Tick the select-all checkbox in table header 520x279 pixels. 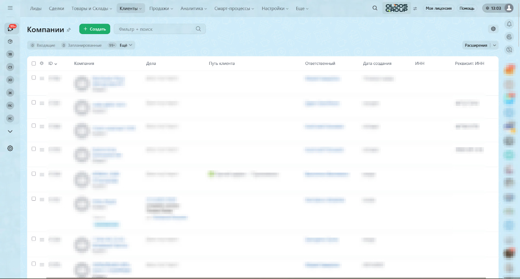(34, 63)
